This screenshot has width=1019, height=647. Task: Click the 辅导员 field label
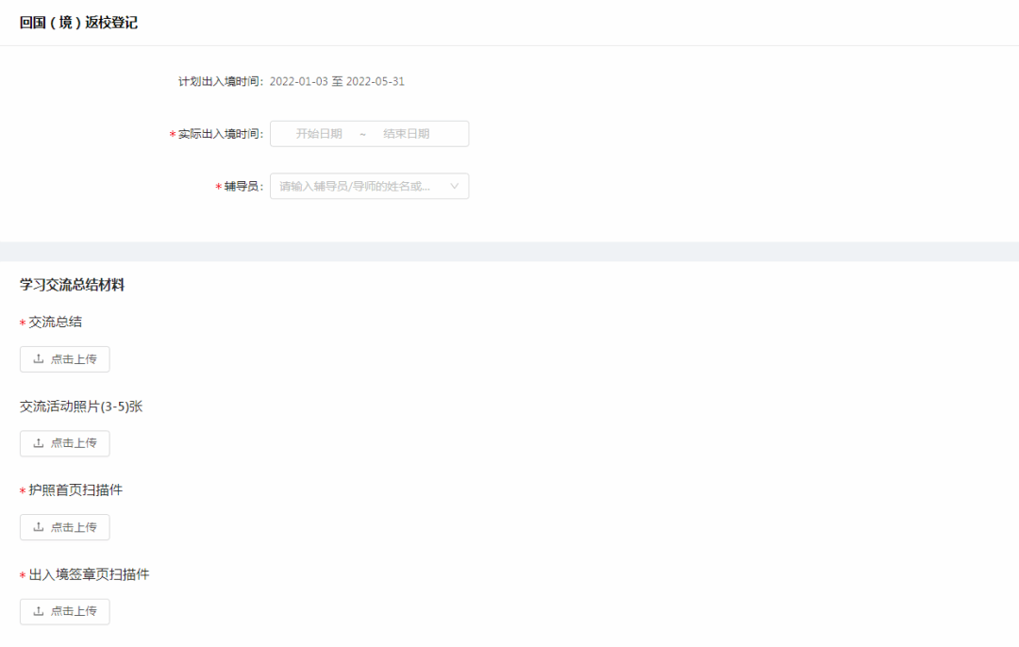243,187
